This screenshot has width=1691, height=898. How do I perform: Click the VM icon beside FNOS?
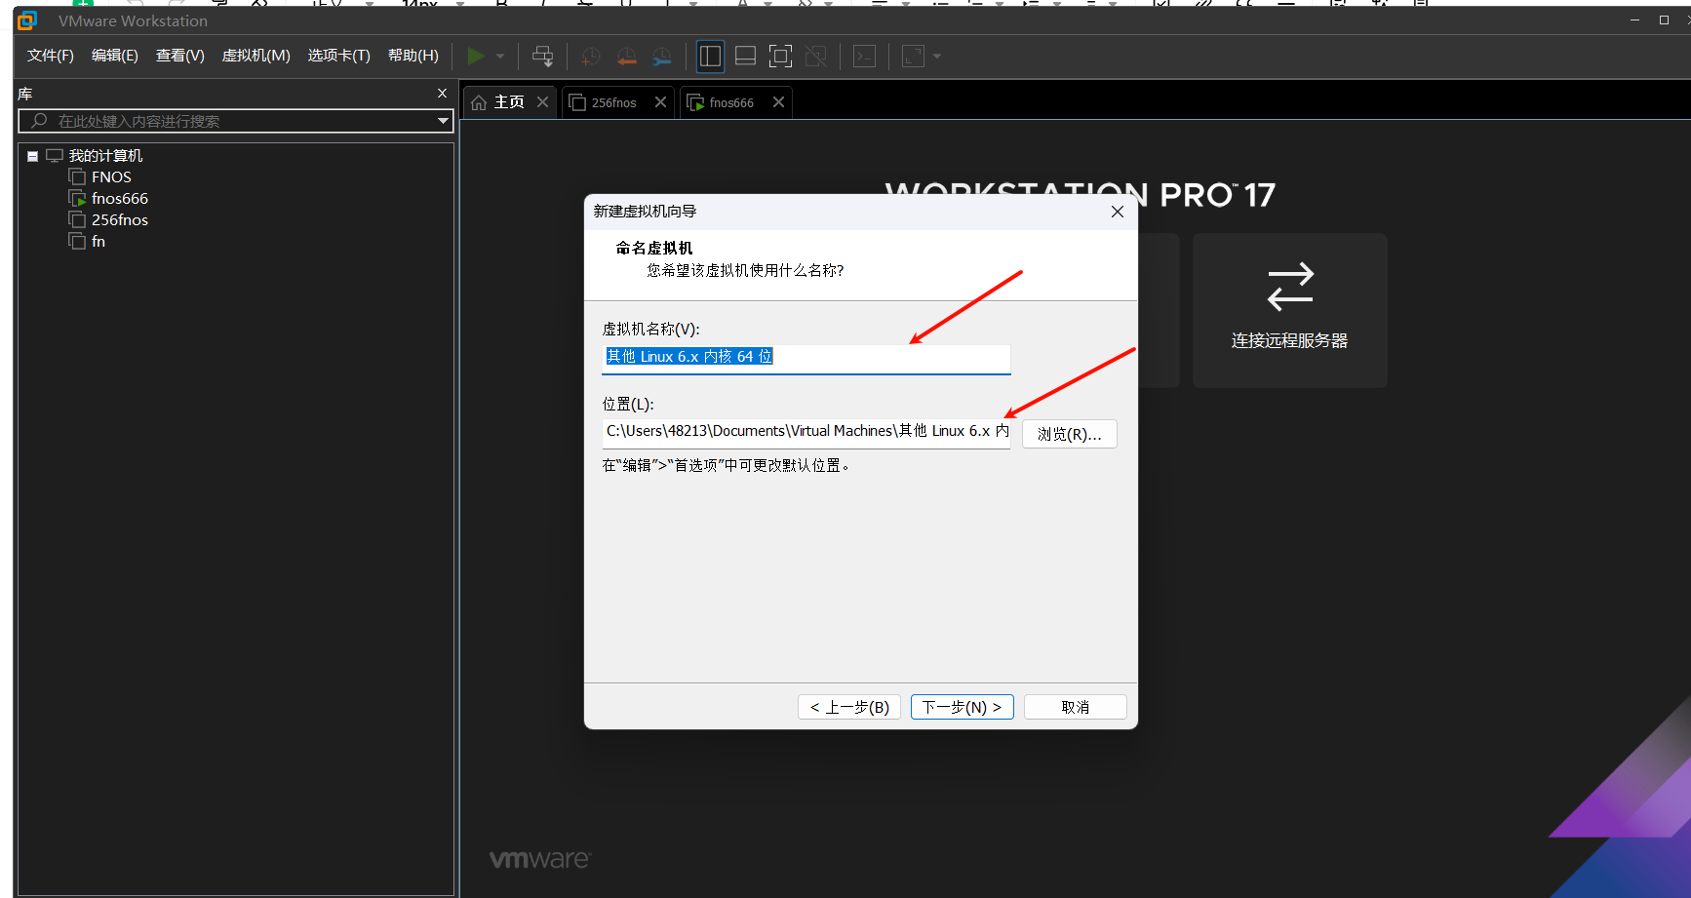[77, 177]
